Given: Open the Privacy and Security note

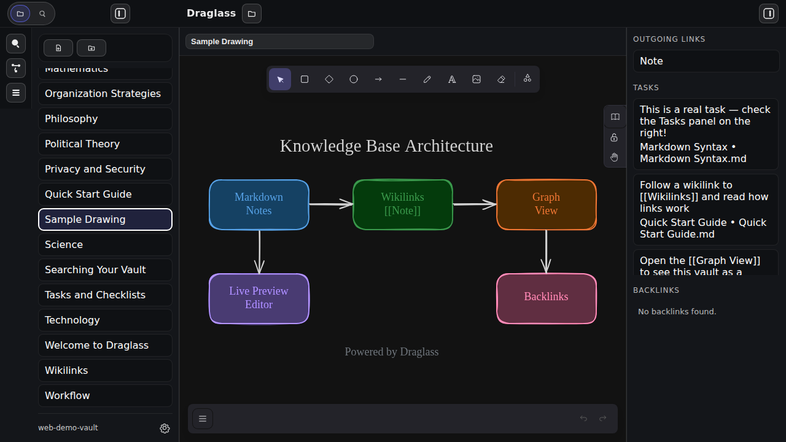Looking at the screenshot, I should tap(105, 169).
